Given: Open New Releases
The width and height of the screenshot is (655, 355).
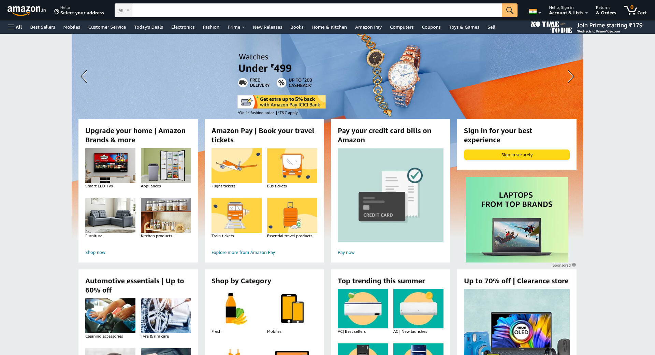Looking at the screenshot, I should (x=267, y=27).
